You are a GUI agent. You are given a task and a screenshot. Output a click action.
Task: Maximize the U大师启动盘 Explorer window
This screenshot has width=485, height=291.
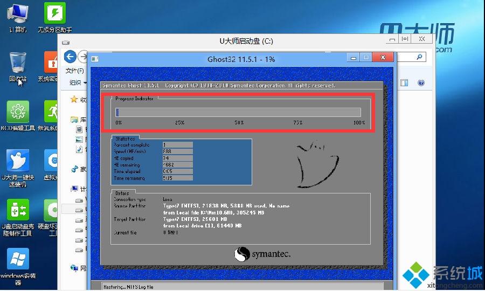click(405, 39)
